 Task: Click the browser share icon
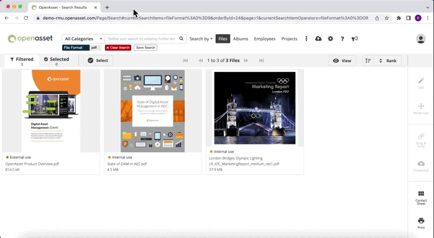[x=377, y=18]
